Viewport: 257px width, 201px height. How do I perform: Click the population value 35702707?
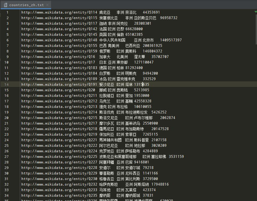tap(160, 57)
